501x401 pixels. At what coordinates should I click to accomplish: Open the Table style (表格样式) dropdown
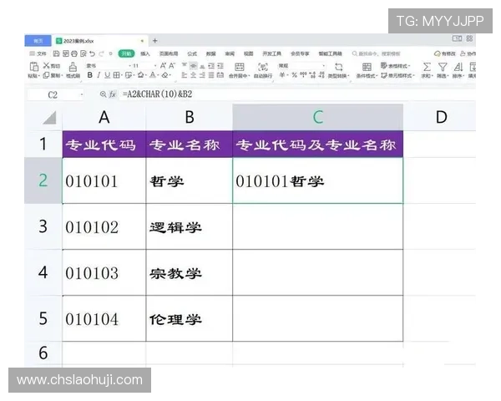point(395,66)
